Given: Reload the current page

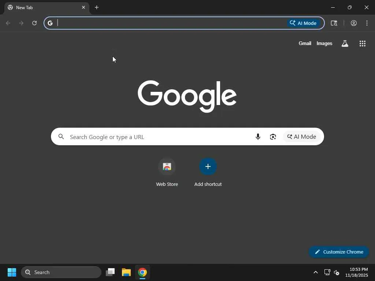Looking at the screenshot, I should [34, 23].
